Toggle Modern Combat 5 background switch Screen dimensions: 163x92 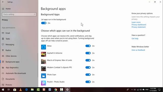(88, 67)
